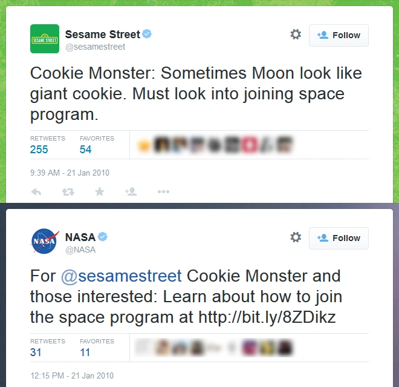The width and height of the screenshot is (399, 387).
Task: Open more options ellipsis under Sesame Street tweet
Action: pos(163,191)
